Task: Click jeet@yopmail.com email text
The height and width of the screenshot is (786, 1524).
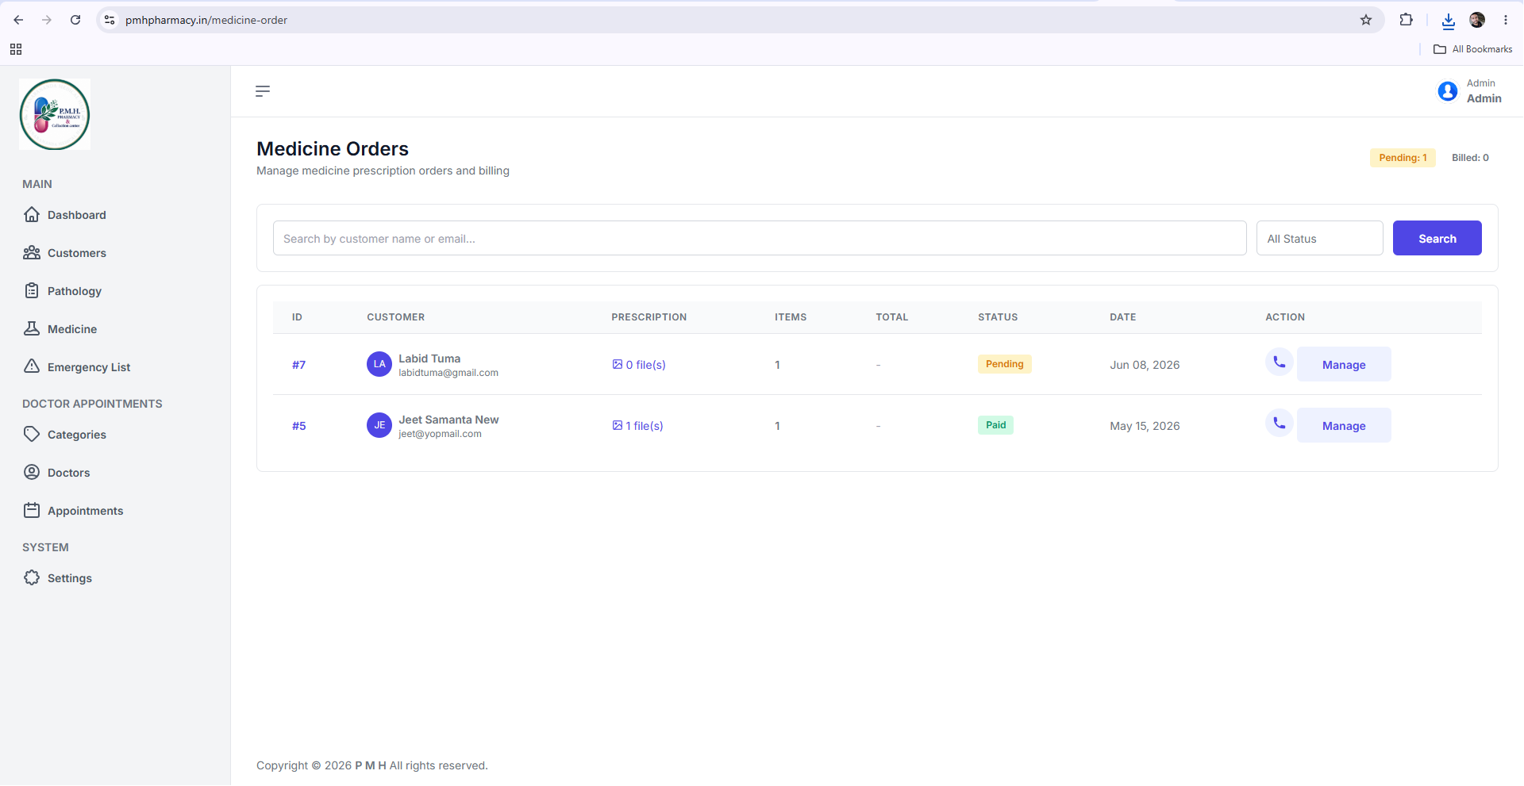Action: 440,434
